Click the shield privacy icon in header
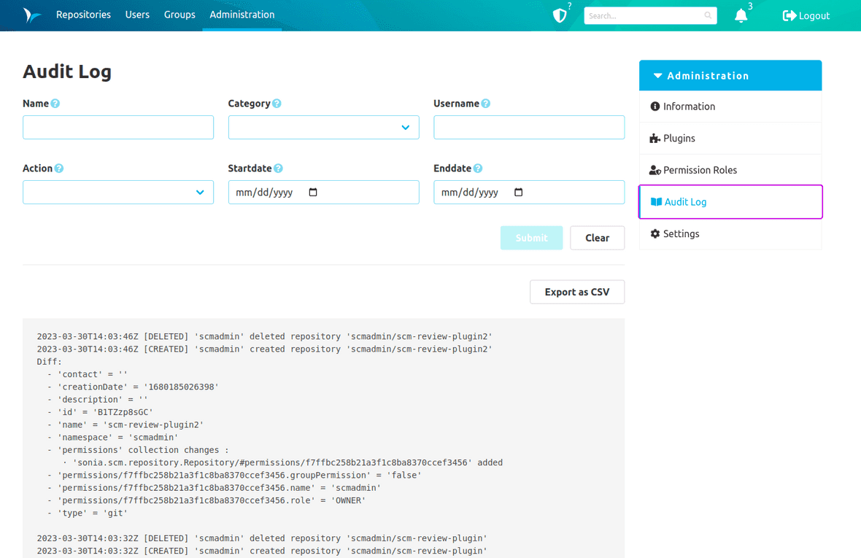Image resolution: width=861 pixels, height=558 pixels. pyautogui.click(x=559, y=14)
